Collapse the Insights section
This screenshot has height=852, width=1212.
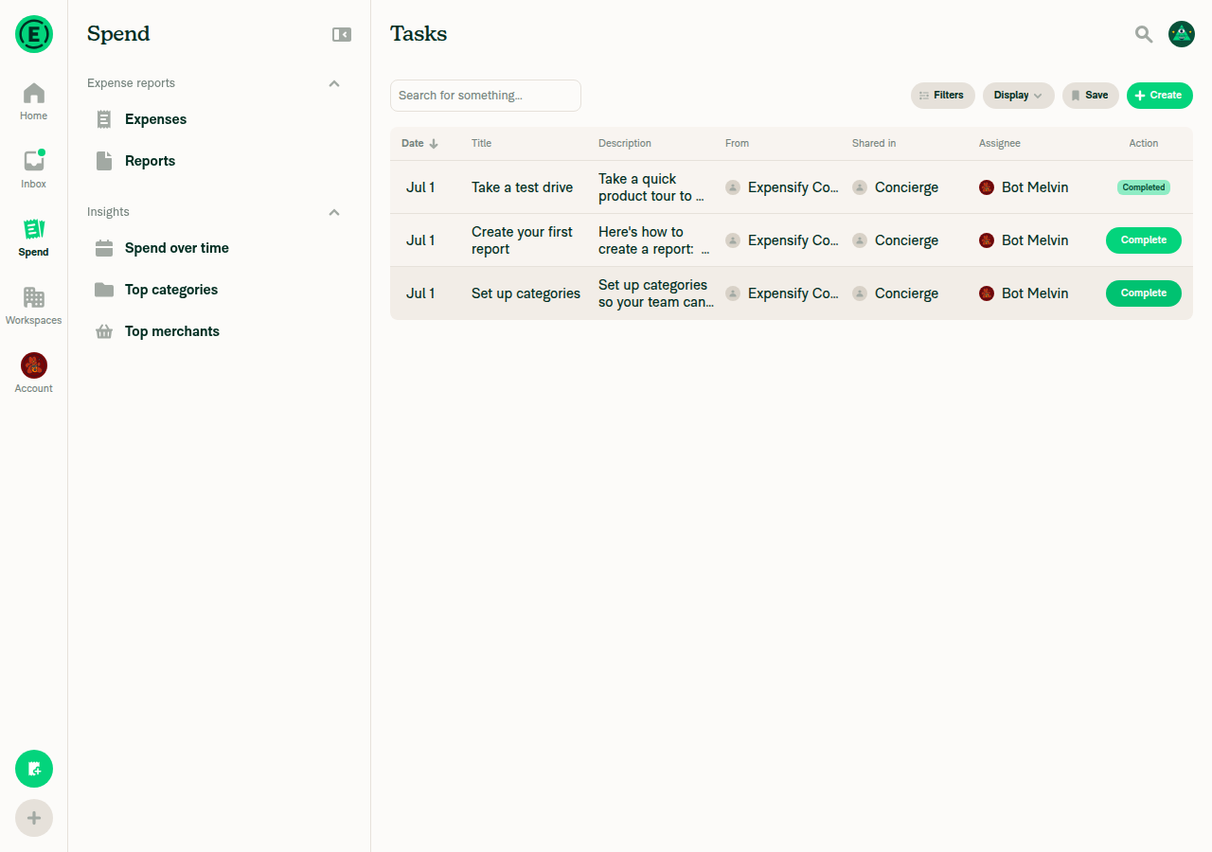point(334,212)
